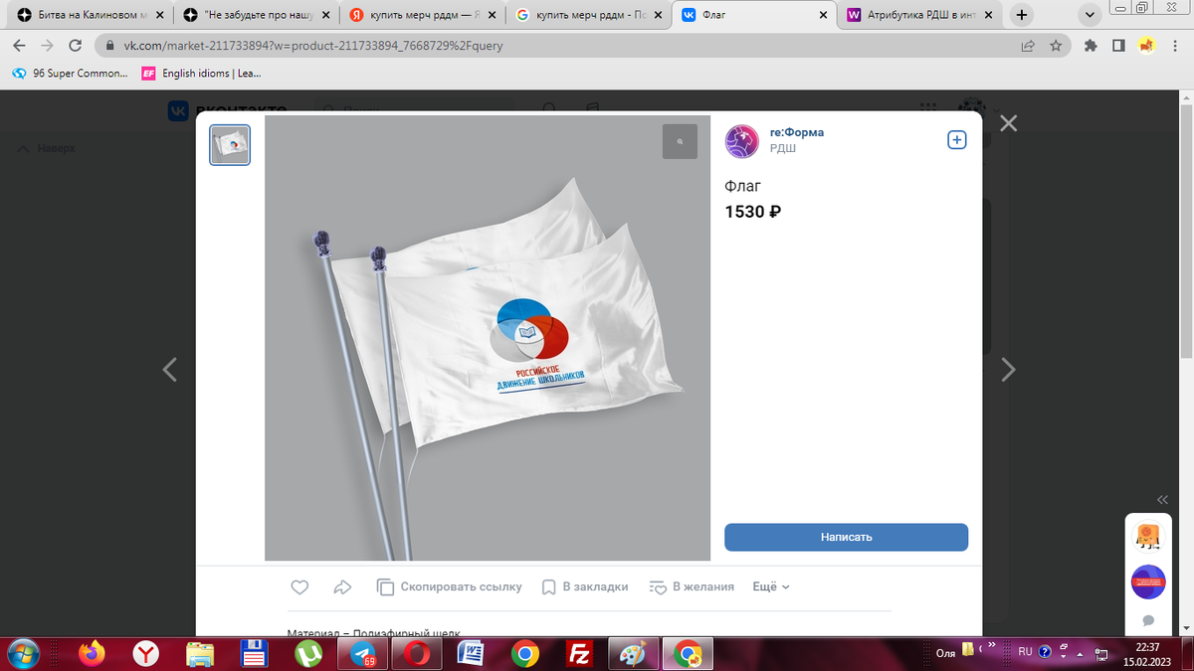
Task: Open the re:Форма shop link
Action: pos(797,132)
